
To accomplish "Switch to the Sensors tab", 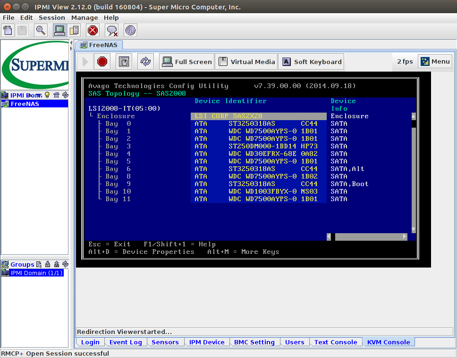I will (165, 342).
